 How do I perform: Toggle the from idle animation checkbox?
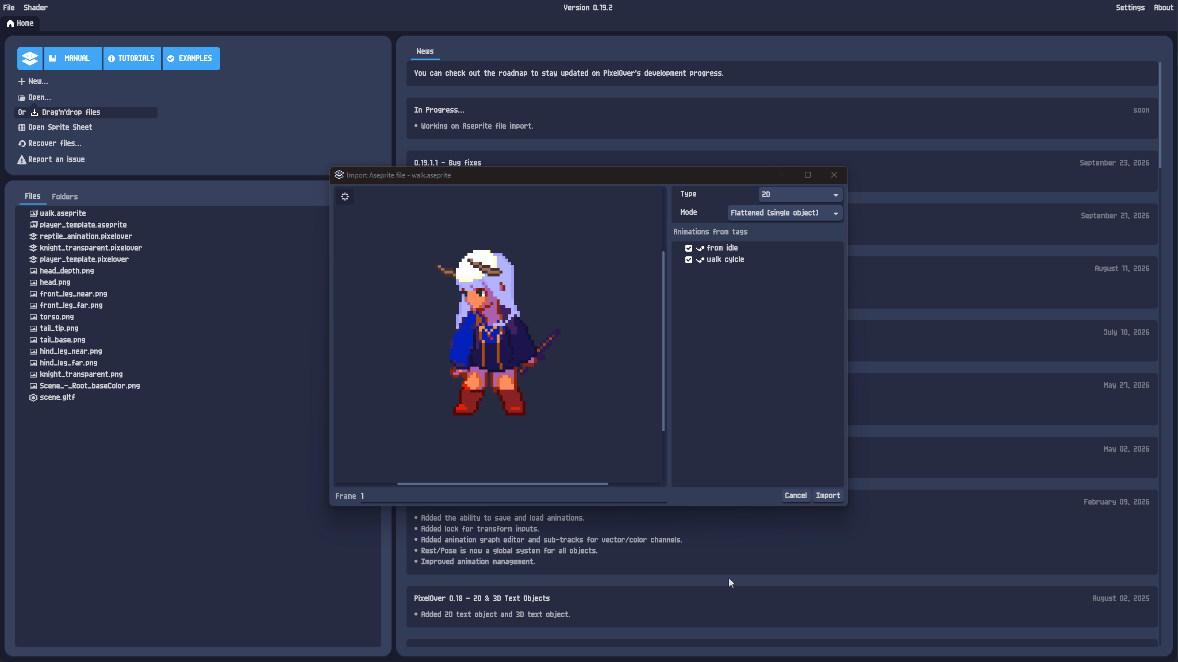point(689,248)
